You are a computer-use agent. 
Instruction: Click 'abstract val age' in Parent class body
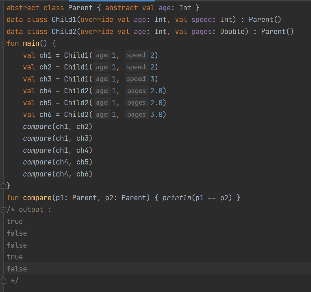(138, 8)
